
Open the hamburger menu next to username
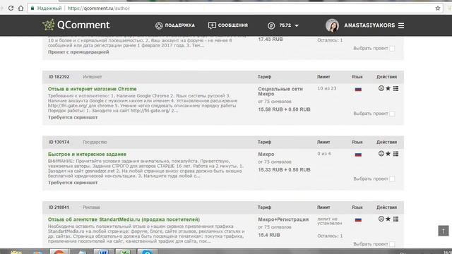[401, 25]
